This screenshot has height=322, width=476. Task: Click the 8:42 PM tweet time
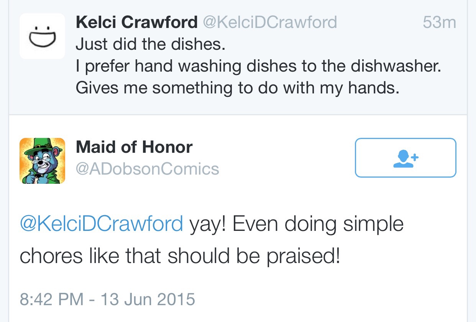click(x=52, y=299)
